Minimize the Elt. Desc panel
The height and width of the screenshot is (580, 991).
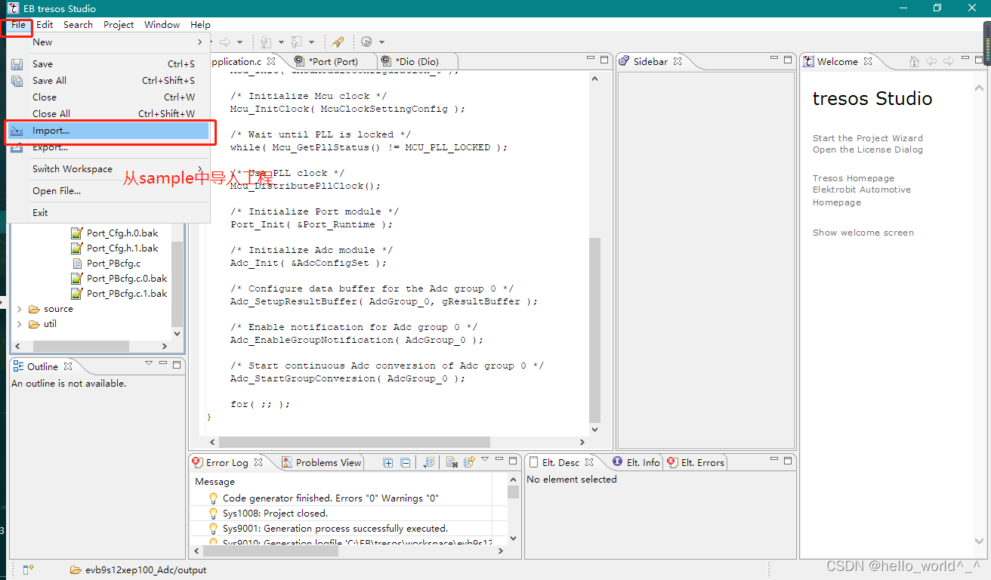click(774, 460)
